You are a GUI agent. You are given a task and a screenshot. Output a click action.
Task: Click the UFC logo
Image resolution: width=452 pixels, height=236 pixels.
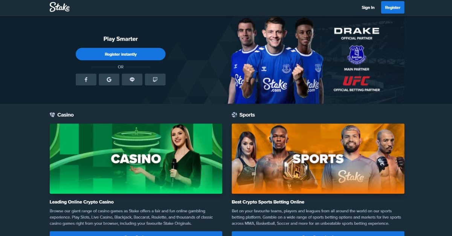pyautogui.click(x=356, y=81)
